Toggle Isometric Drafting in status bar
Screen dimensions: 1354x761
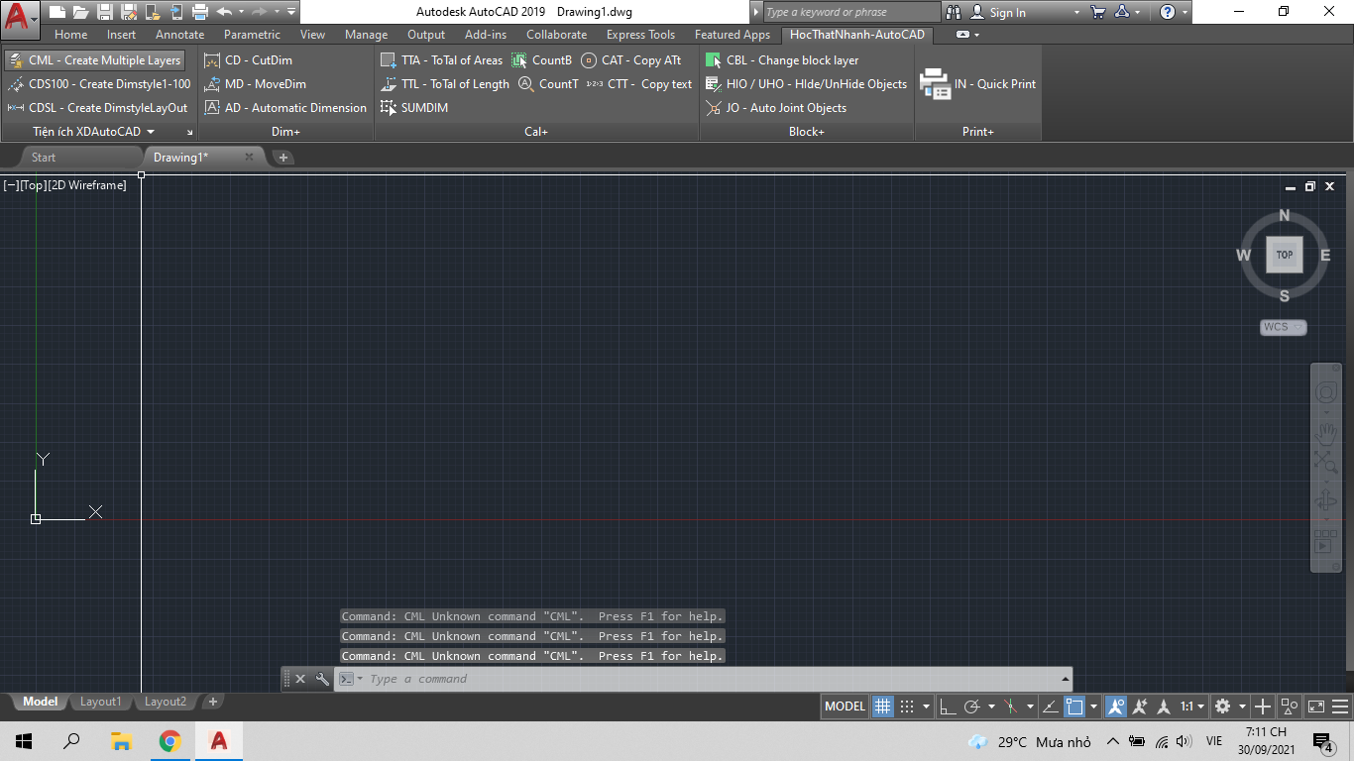click(x=1011, y=707)
